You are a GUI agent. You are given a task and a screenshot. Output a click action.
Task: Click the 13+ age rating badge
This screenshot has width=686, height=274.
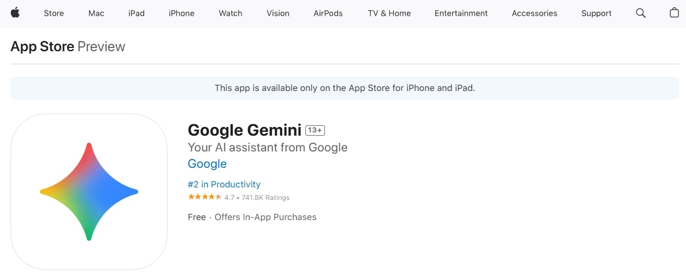[x=315, y=130]
